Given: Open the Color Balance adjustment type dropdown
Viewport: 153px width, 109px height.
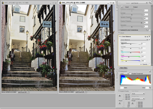Looking at the screenshot, I should point(134,40).
